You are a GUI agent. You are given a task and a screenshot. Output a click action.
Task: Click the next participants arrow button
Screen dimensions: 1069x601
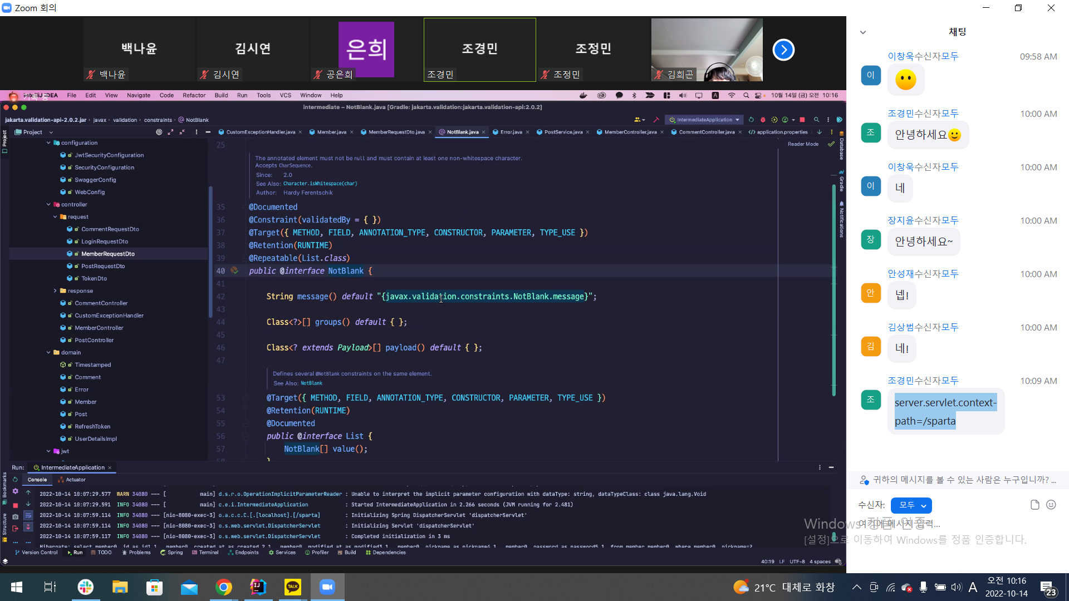(x=783, y=50)
